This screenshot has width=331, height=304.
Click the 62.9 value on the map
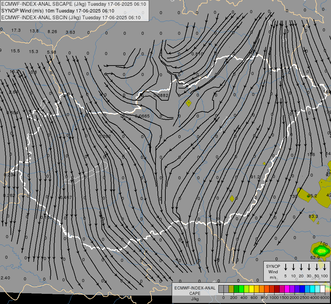[315, 258]
